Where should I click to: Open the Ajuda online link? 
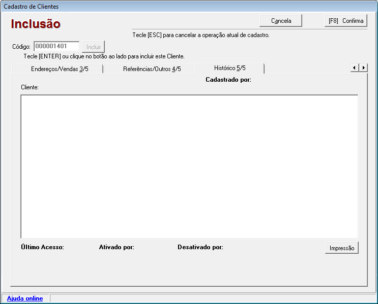coord(25,298)
